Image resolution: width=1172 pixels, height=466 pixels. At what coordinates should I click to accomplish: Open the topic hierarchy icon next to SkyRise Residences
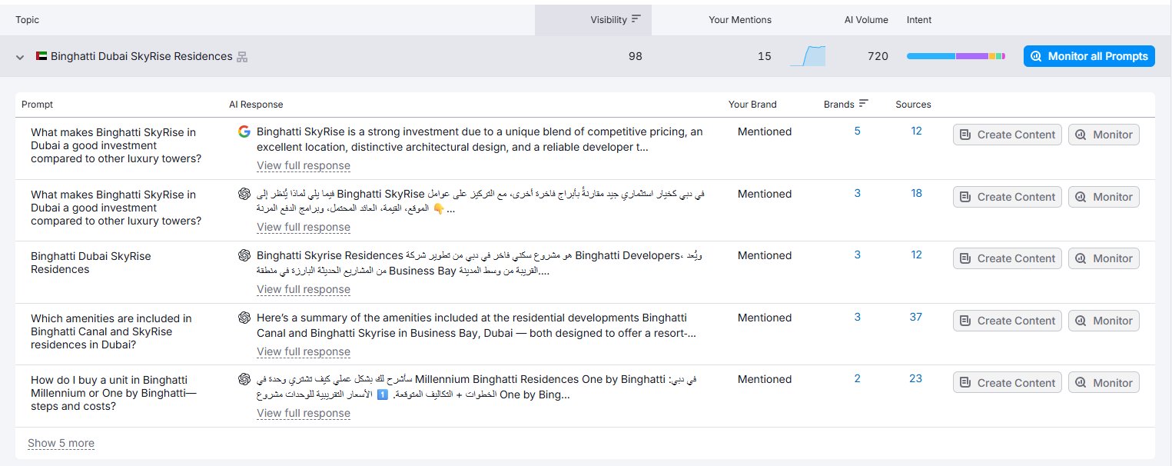[242, 57]
